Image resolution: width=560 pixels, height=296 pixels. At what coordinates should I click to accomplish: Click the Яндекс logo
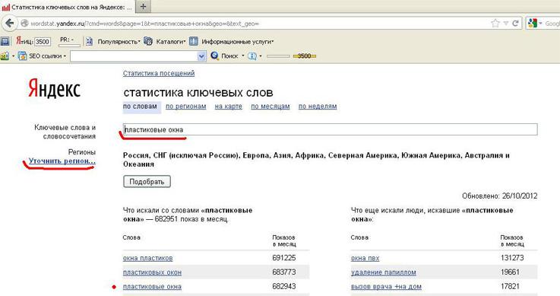(x=54, y=89)
